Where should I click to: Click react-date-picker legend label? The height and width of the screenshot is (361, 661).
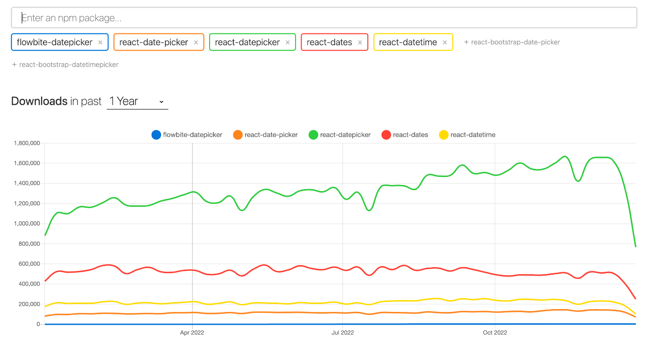click(x=271, y=135)
